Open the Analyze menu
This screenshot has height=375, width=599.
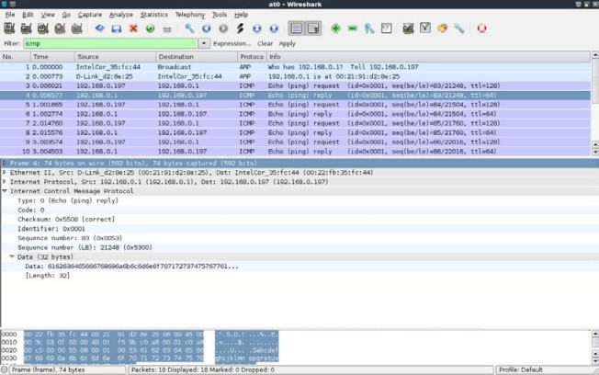click(120, 15)
